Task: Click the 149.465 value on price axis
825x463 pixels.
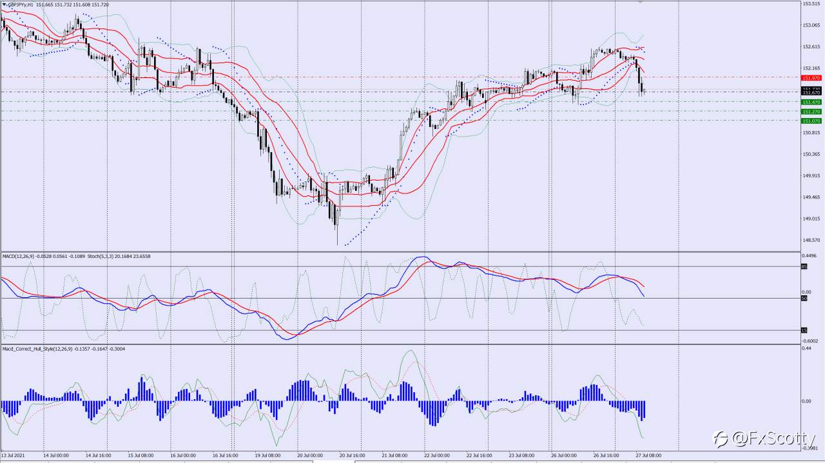Action: coord(811,197)
